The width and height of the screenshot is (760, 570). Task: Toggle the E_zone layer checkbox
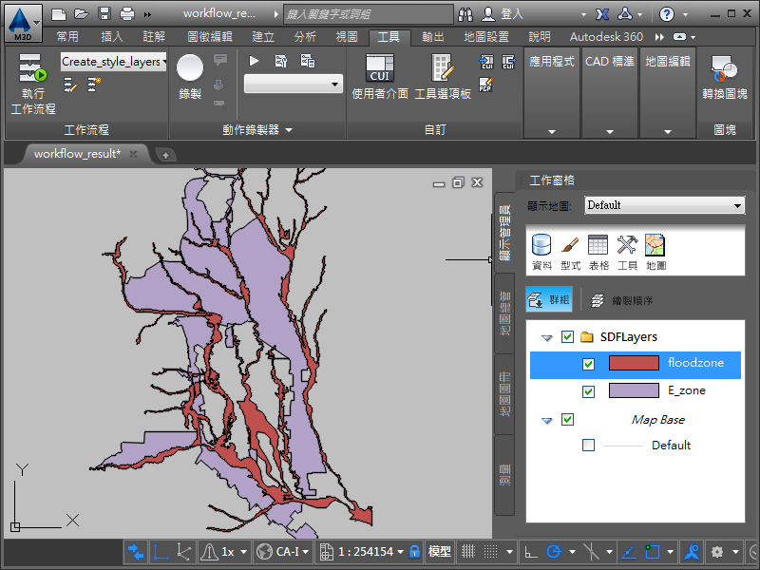pos(588,391)
